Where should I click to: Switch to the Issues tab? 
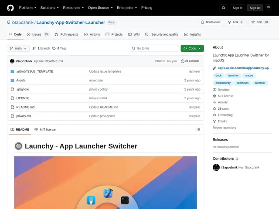[x=37, y=34]
